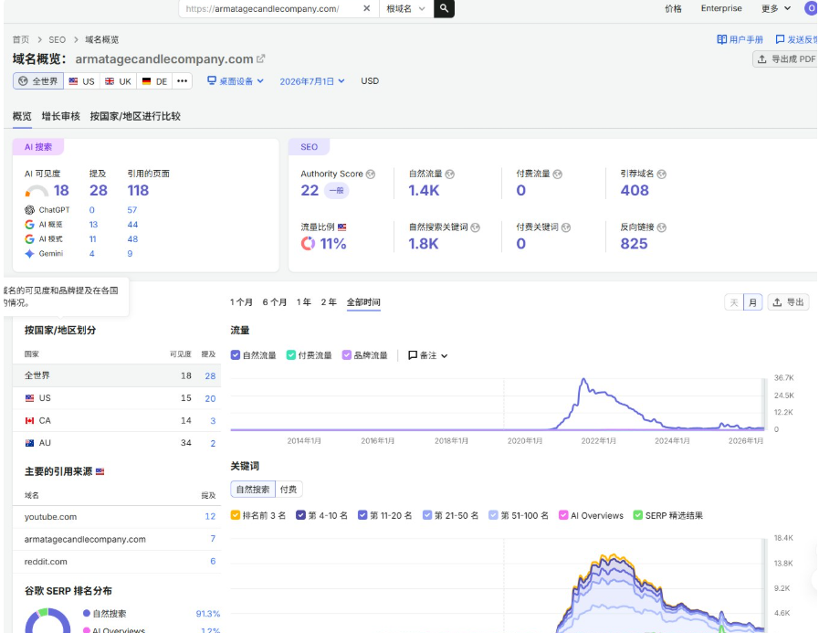The image size is (840, 633).
Task: Toggle 付费流量 checkbox in traffic chart
Action: (291, 355)
